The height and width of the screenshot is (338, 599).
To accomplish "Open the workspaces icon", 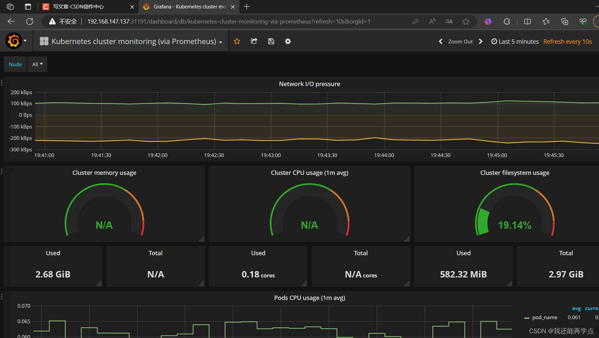I will [x=10, y=7].
